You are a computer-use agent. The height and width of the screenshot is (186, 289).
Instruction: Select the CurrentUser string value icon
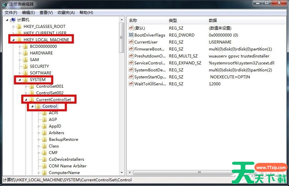pos(131,42)
